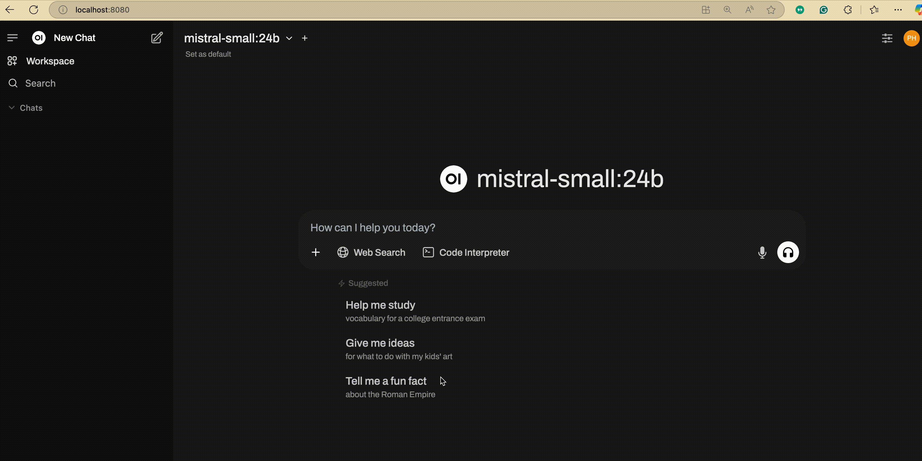Open the Extensions puzzle icon
922x461 pixels.
848,10
